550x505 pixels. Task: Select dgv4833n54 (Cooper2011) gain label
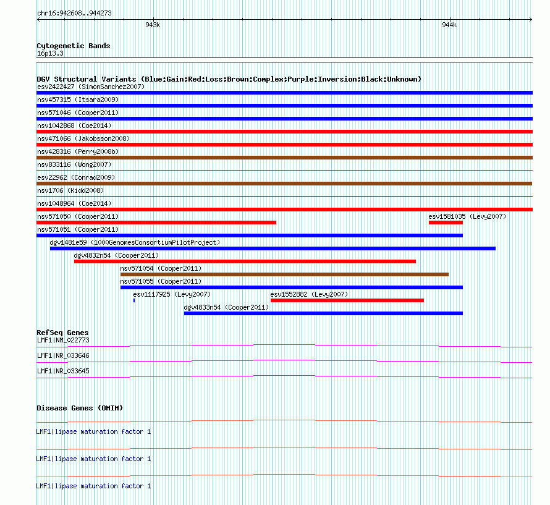pyautogui.click(x=227, y=307)
